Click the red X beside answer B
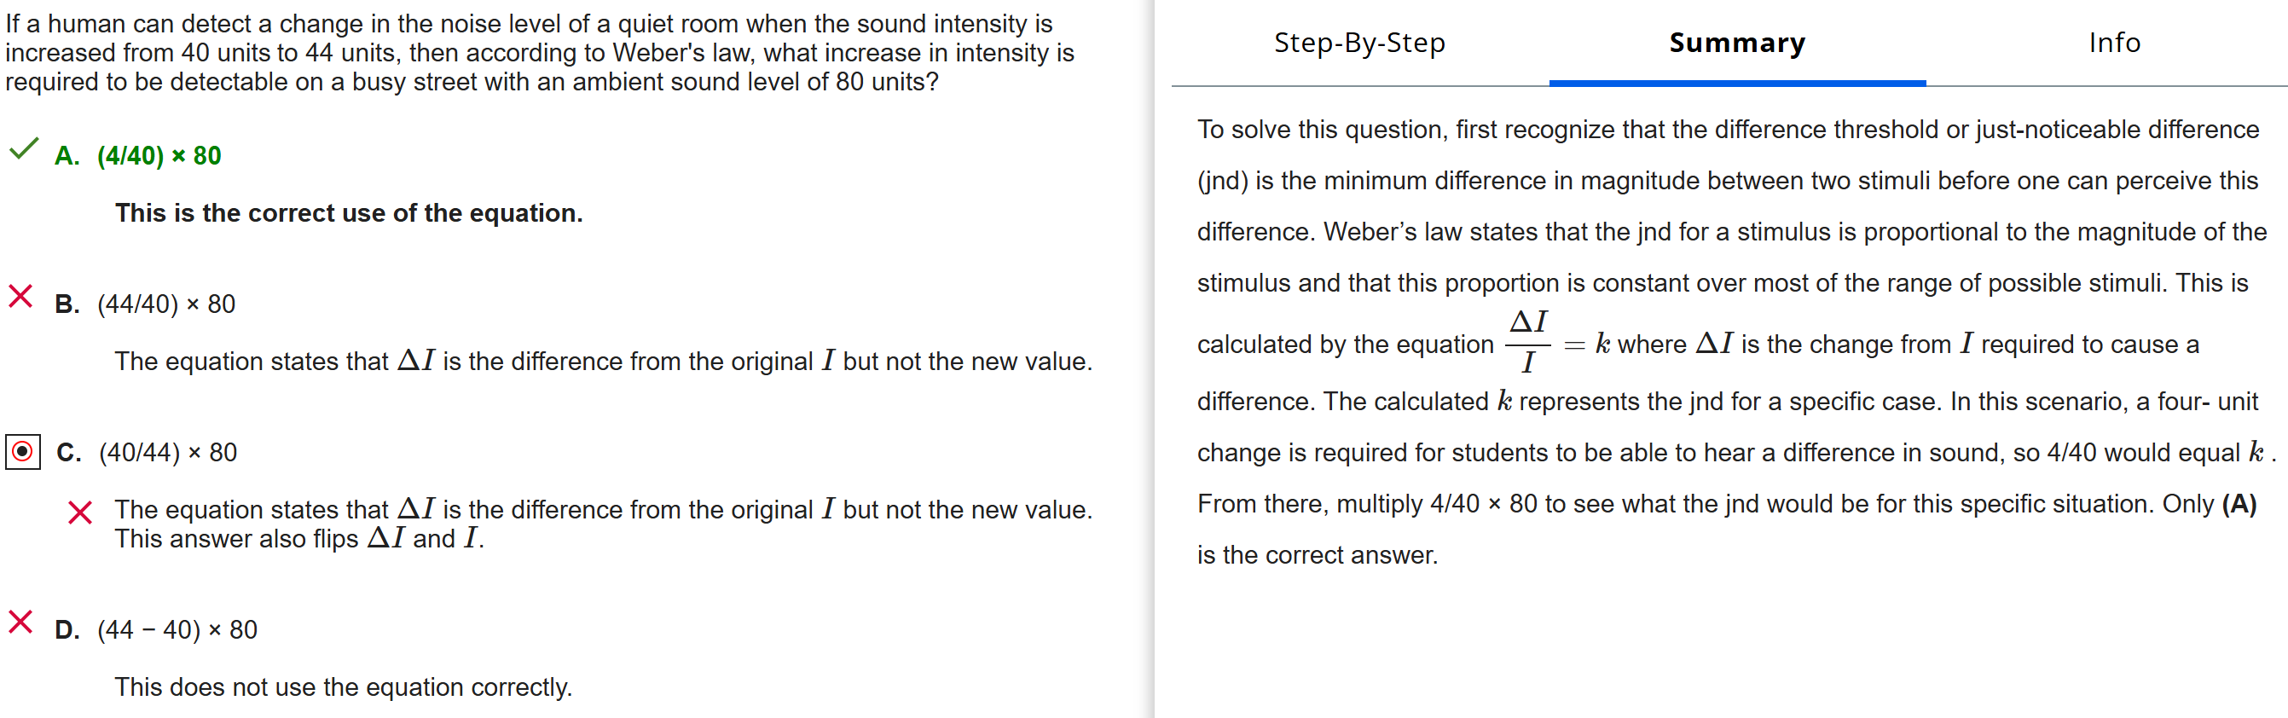 point(20,296)
